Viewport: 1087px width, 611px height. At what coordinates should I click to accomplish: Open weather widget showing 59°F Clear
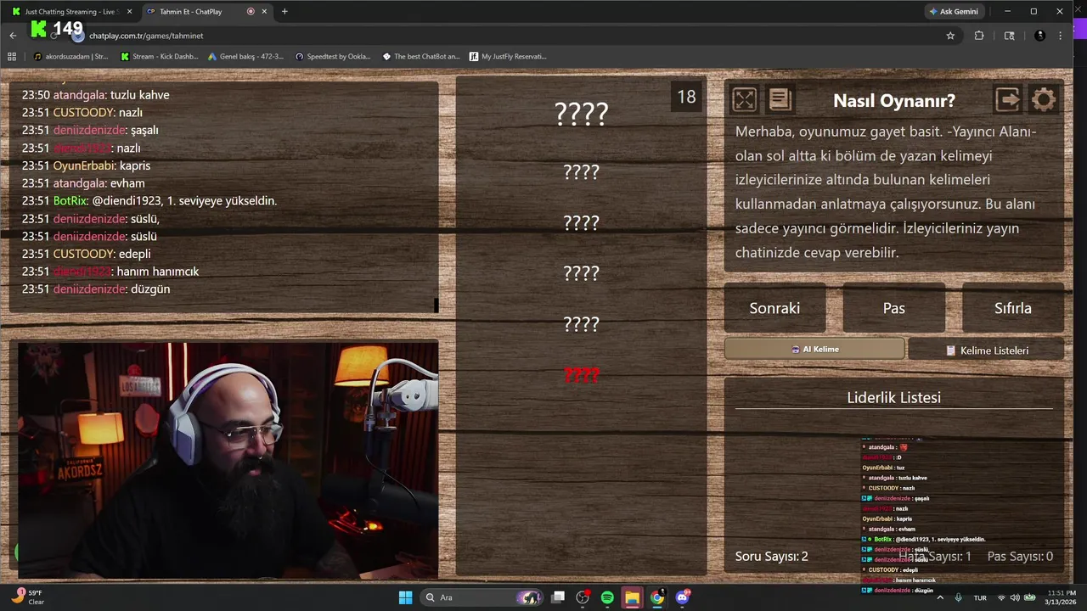(x=29, y=597)
